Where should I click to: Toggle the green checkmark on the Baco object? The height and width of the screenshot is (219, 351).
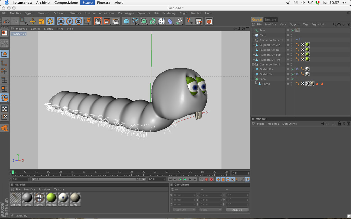pos(293,79)
